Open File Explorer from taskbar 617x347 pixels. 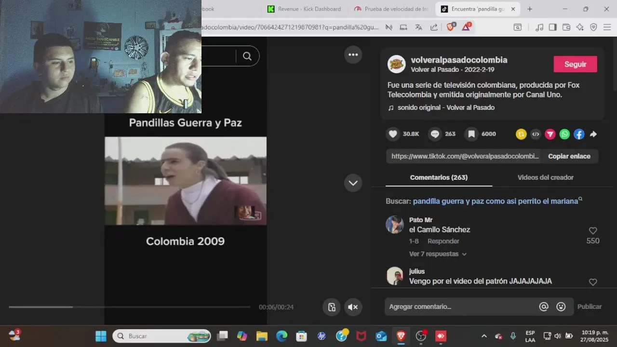[x=262, y=336]
